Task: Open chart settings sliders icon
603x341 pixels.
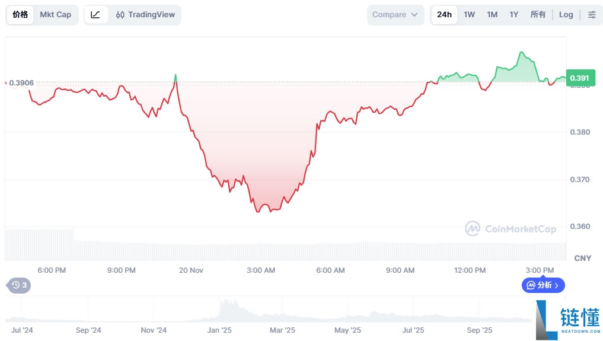Action: pos(592,15)
